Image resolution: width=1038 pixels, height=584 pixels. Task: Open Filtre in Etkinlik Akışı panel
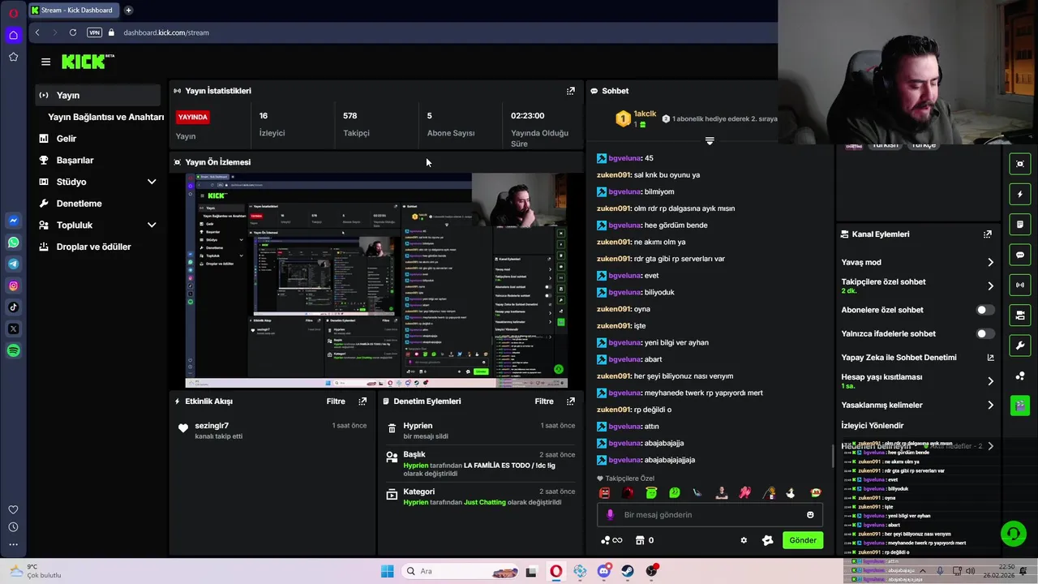pyautogui.click(x=336, y=401)
